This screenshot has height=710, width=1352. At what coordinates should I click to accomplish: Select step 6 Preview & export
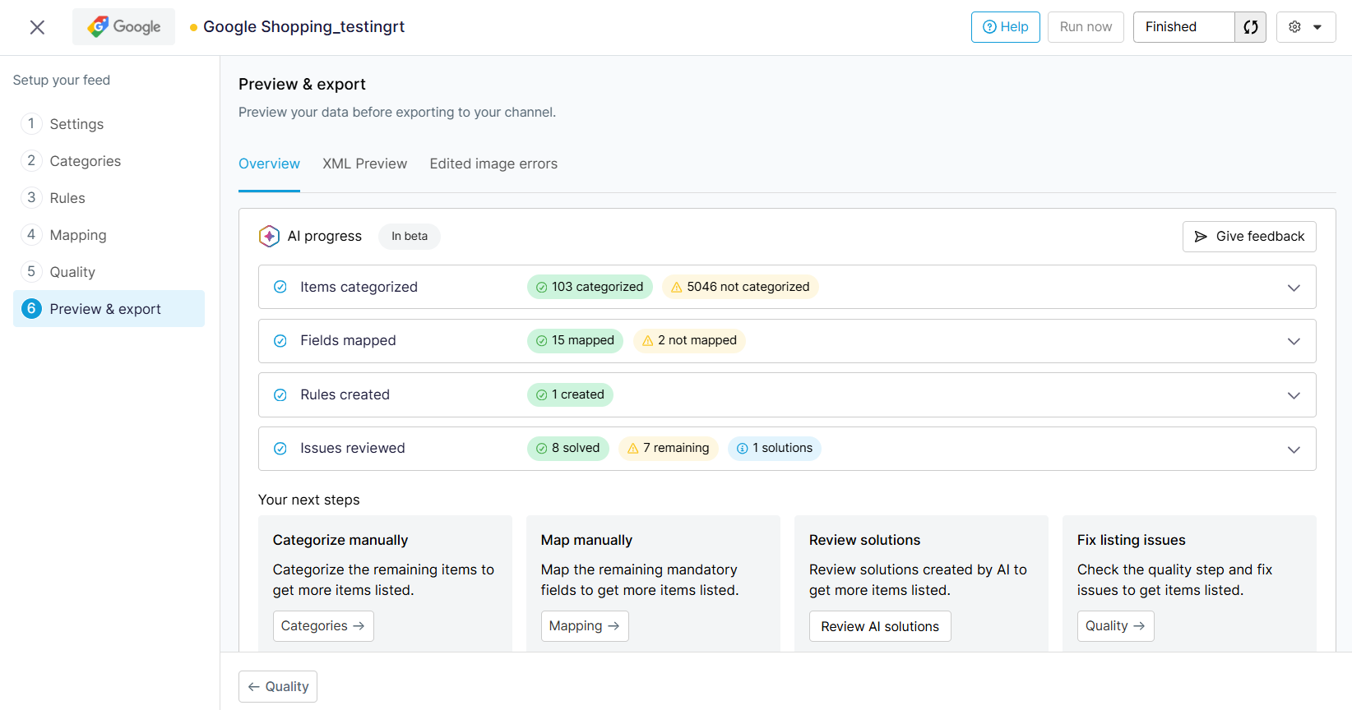pos(109,309)
